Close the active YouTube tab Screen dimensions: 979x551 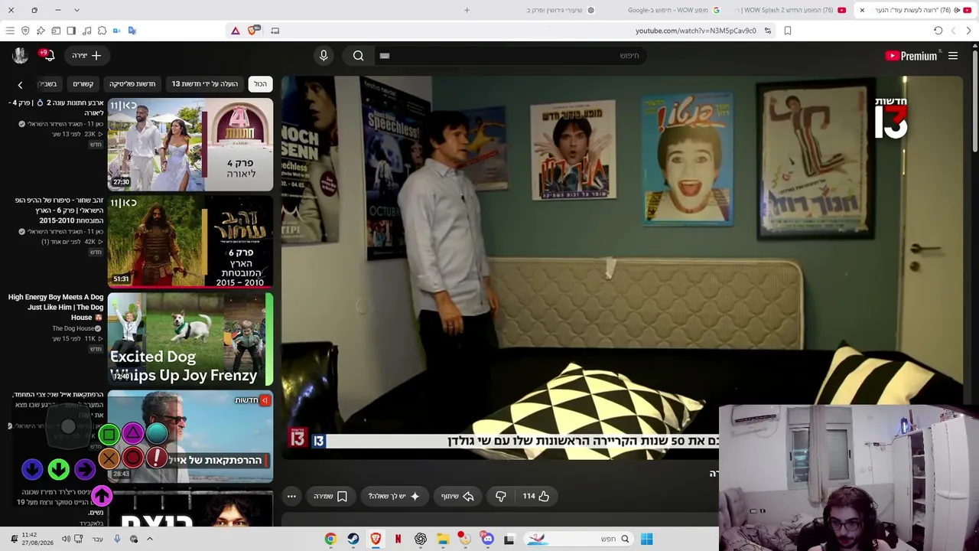coord(862,10)
